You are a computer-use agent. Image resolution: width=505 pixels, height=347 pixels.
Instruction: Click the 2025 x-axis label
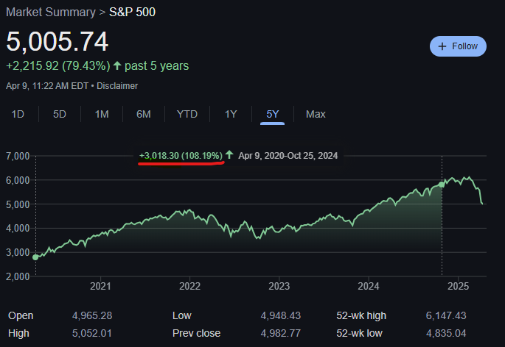click(459, 286)
